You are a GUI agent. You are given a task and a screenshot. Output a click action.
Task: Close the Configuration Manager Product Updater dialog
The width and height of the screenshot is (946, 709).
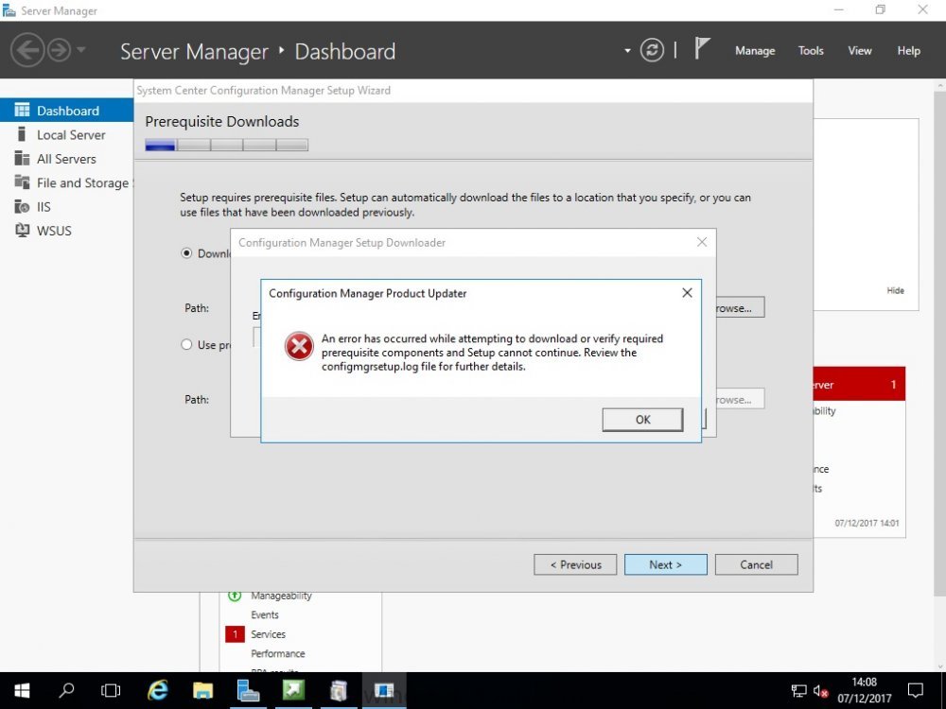tap(687, 293)
